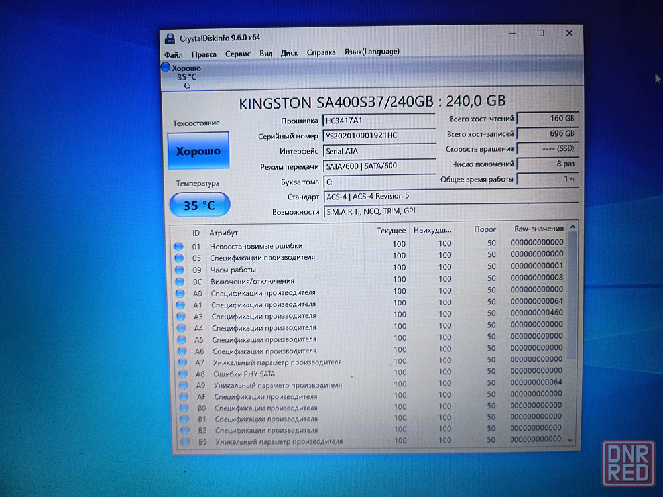The width and height of the screenshot is (663, 497).
Task: Click the power-on count value 8 раз
Action: (548, 164)
